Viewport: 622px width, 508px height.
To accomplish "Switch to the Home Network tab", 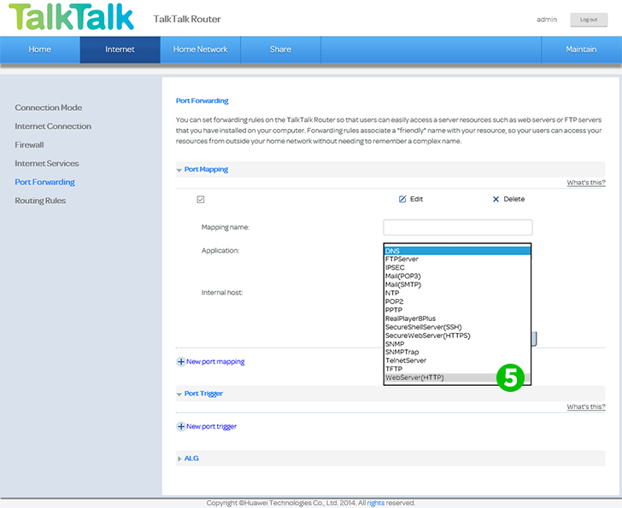I will (200, 50).
